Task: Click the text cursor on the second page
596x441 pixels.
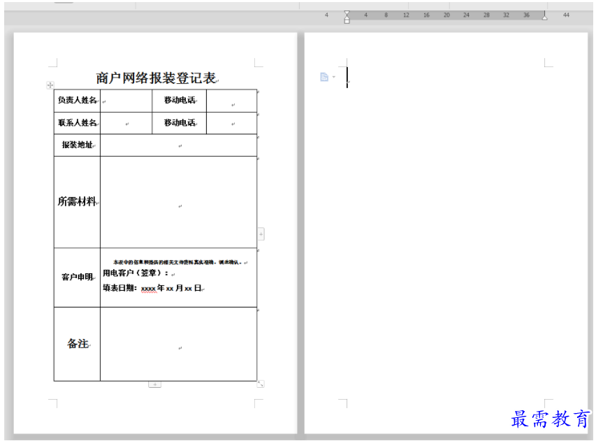Action: [x=347, y=77]
